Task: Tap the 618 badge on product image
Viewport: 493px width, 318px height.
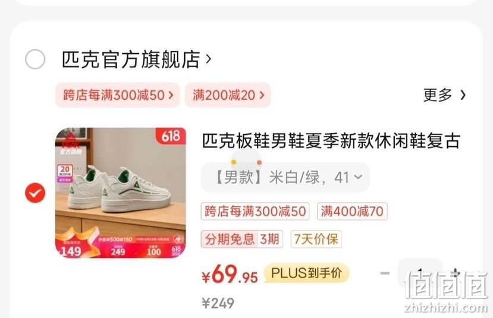Action: click(171, 136)
